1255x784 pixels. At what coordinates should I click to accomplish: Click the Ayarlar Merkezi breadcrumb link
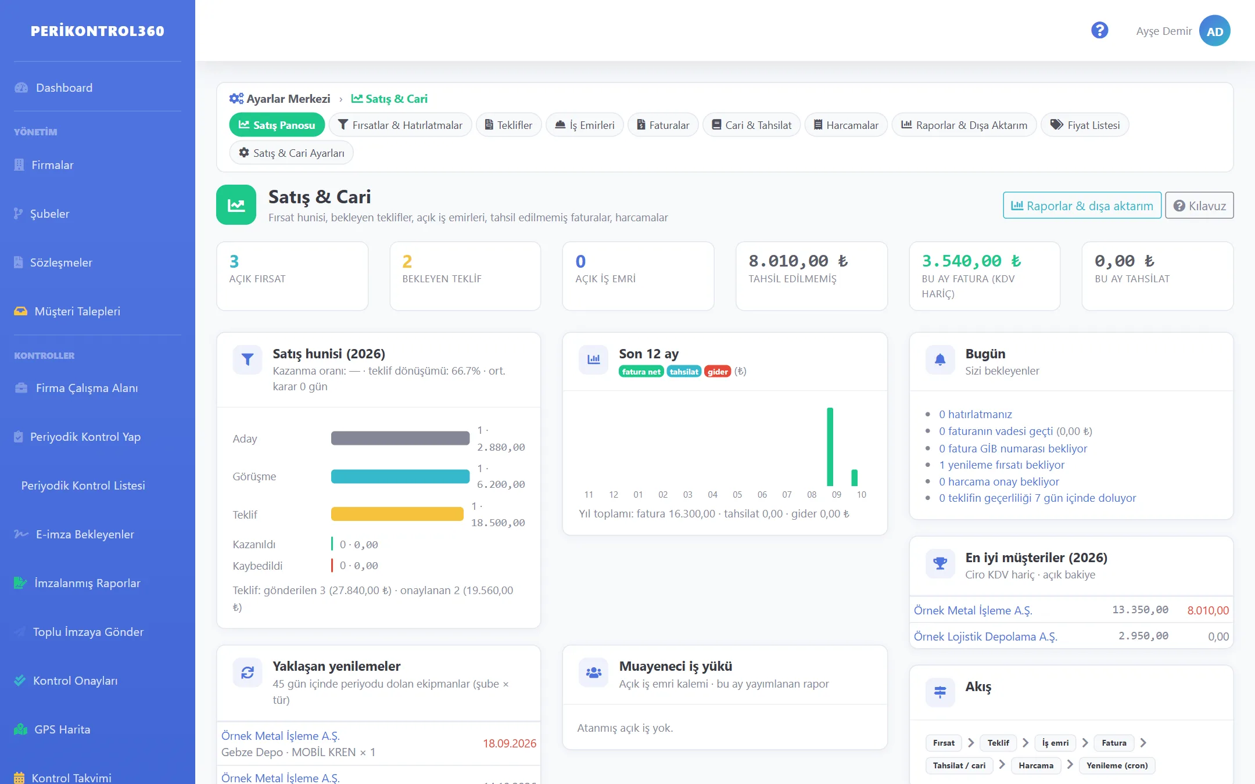coord(279,99)
